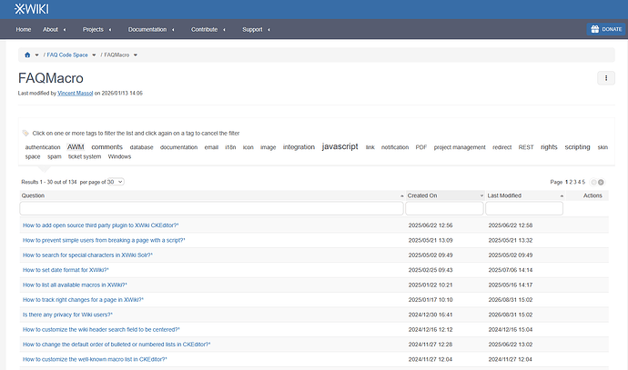This screenshot has width=628, height=370.
Task: Expand the Support menu arrow
Action: tap(268, 30)
